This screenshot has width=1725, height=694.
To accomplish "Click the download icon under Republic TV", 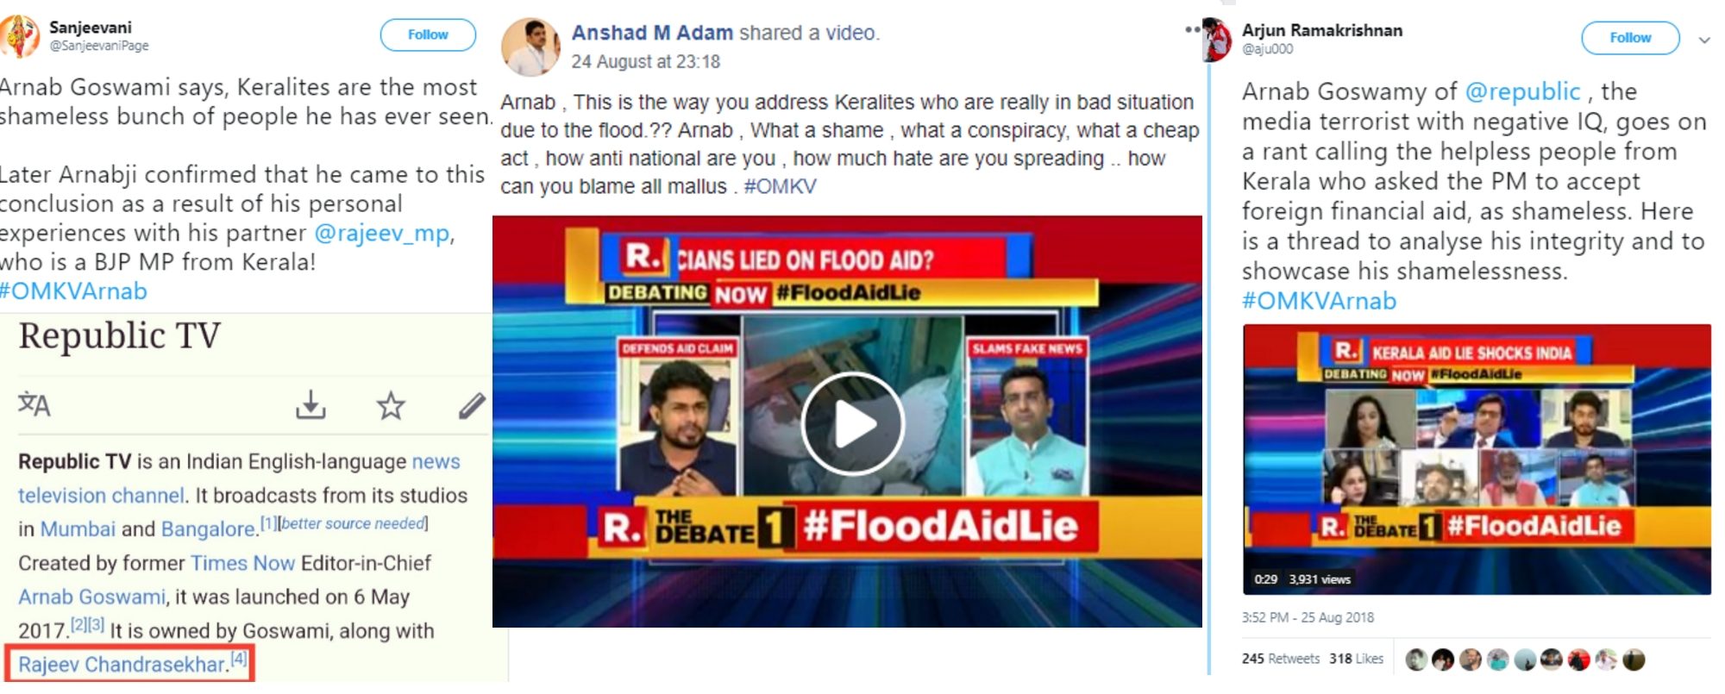I will (310, 404).
